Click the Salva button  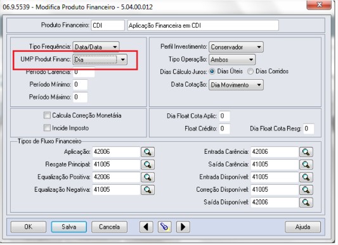69,227
